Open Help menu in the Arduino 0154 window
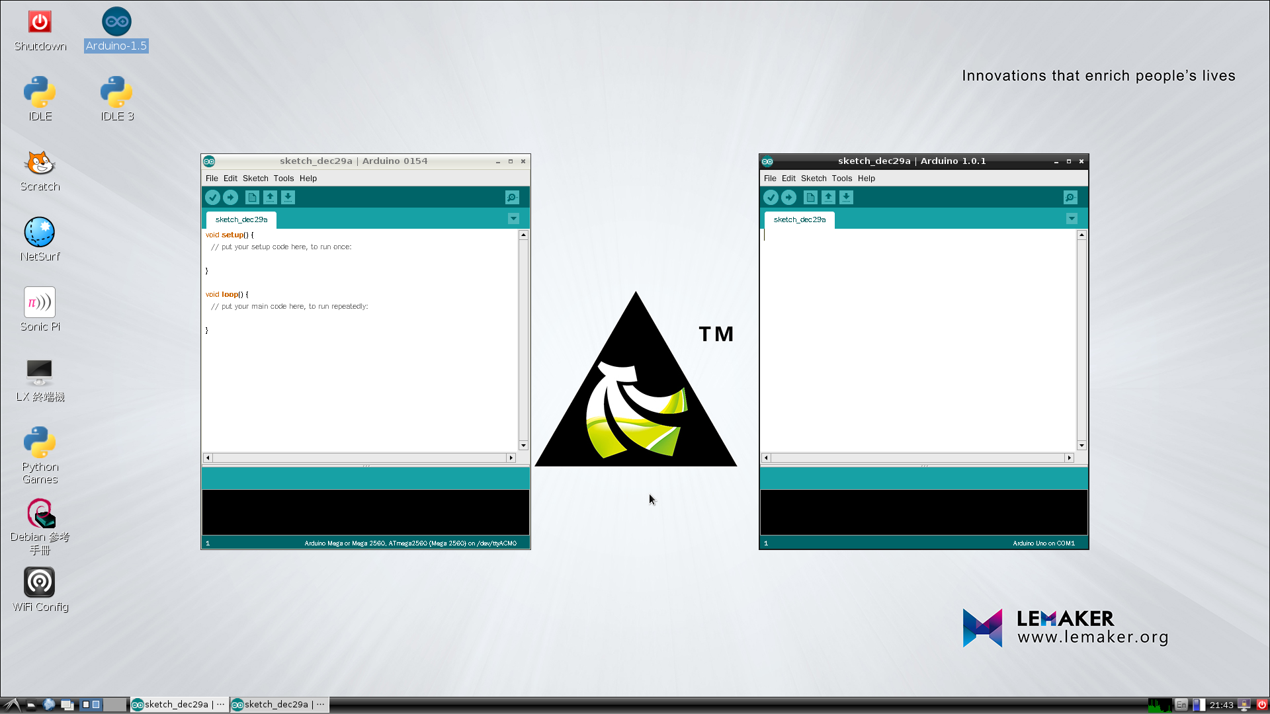This screenshot has height=714, width=1270. point(308,178)
